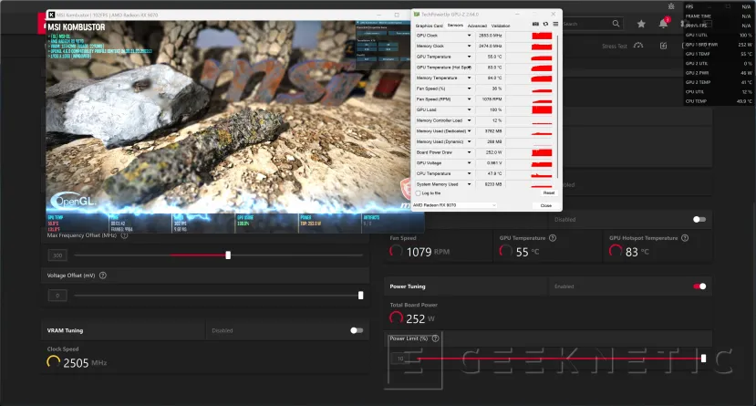Click the AMD Software favorites star icon
Image resolution: width=756 pixels, height=406 pixels.
pos(641,24)
